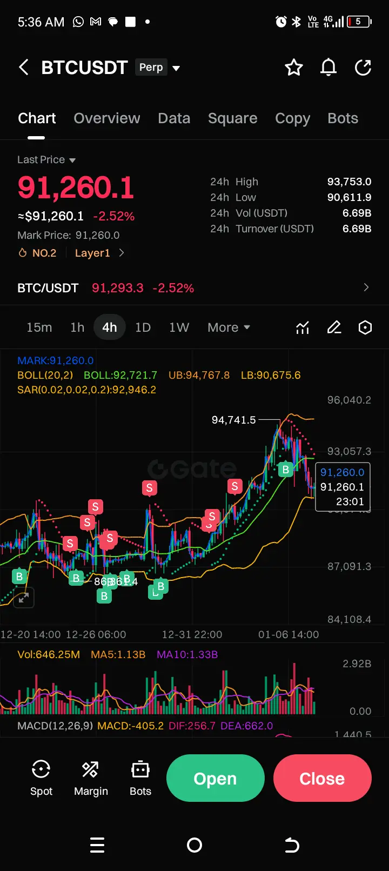
Task: Tap the current price label 91,260.1
Action: point(342,487)
